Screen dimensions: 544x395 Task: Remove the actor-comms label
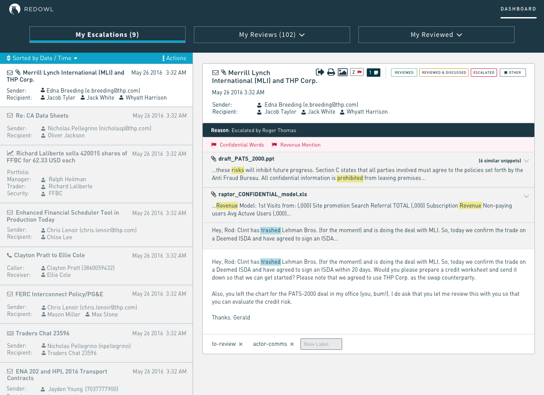click(x=292, y=344)
